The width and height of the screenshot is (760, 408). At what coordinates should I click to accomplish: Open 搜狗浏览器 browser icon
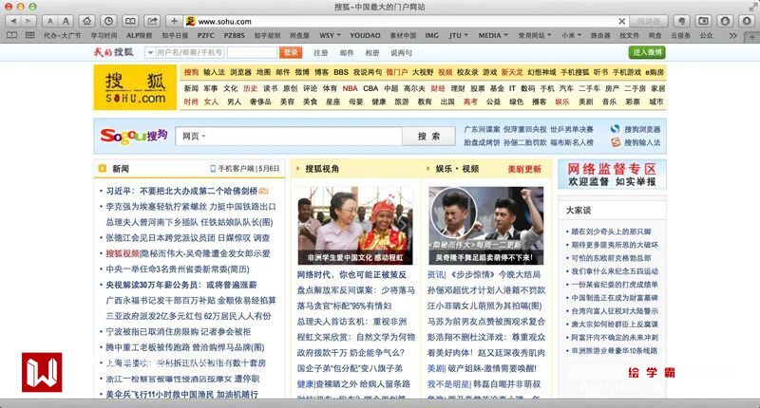[615, 129]
